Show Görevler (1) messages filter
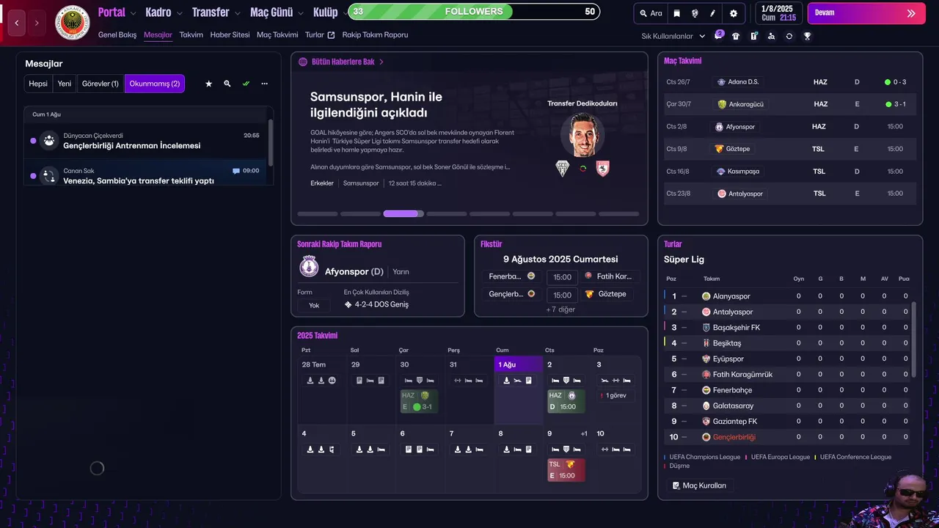Screen dimensions: 939x528 [x=101, y=84]
